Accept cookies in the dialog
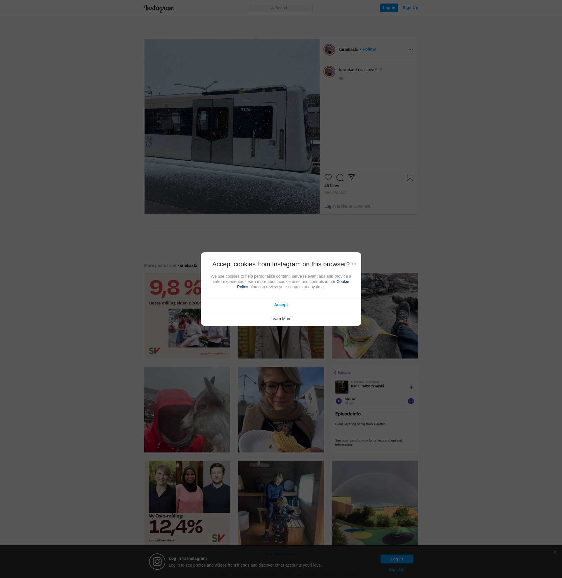This screenshot has width=562, height=578. [x=281, y=305]
